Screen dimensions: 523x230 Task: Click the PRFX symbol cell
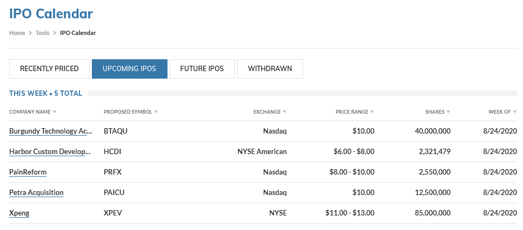[x=113, y=172]
